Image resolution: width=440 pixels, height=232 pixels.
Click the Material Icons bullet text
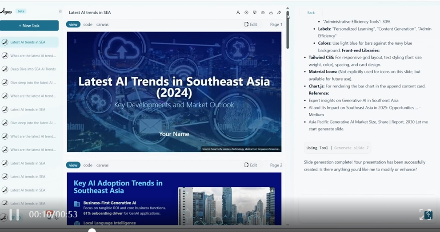(x=364, y=75)
